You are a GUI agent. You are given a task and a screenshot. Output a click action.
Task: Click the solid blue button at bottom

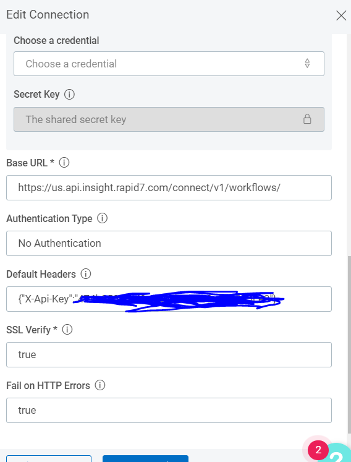coord(145,458)
